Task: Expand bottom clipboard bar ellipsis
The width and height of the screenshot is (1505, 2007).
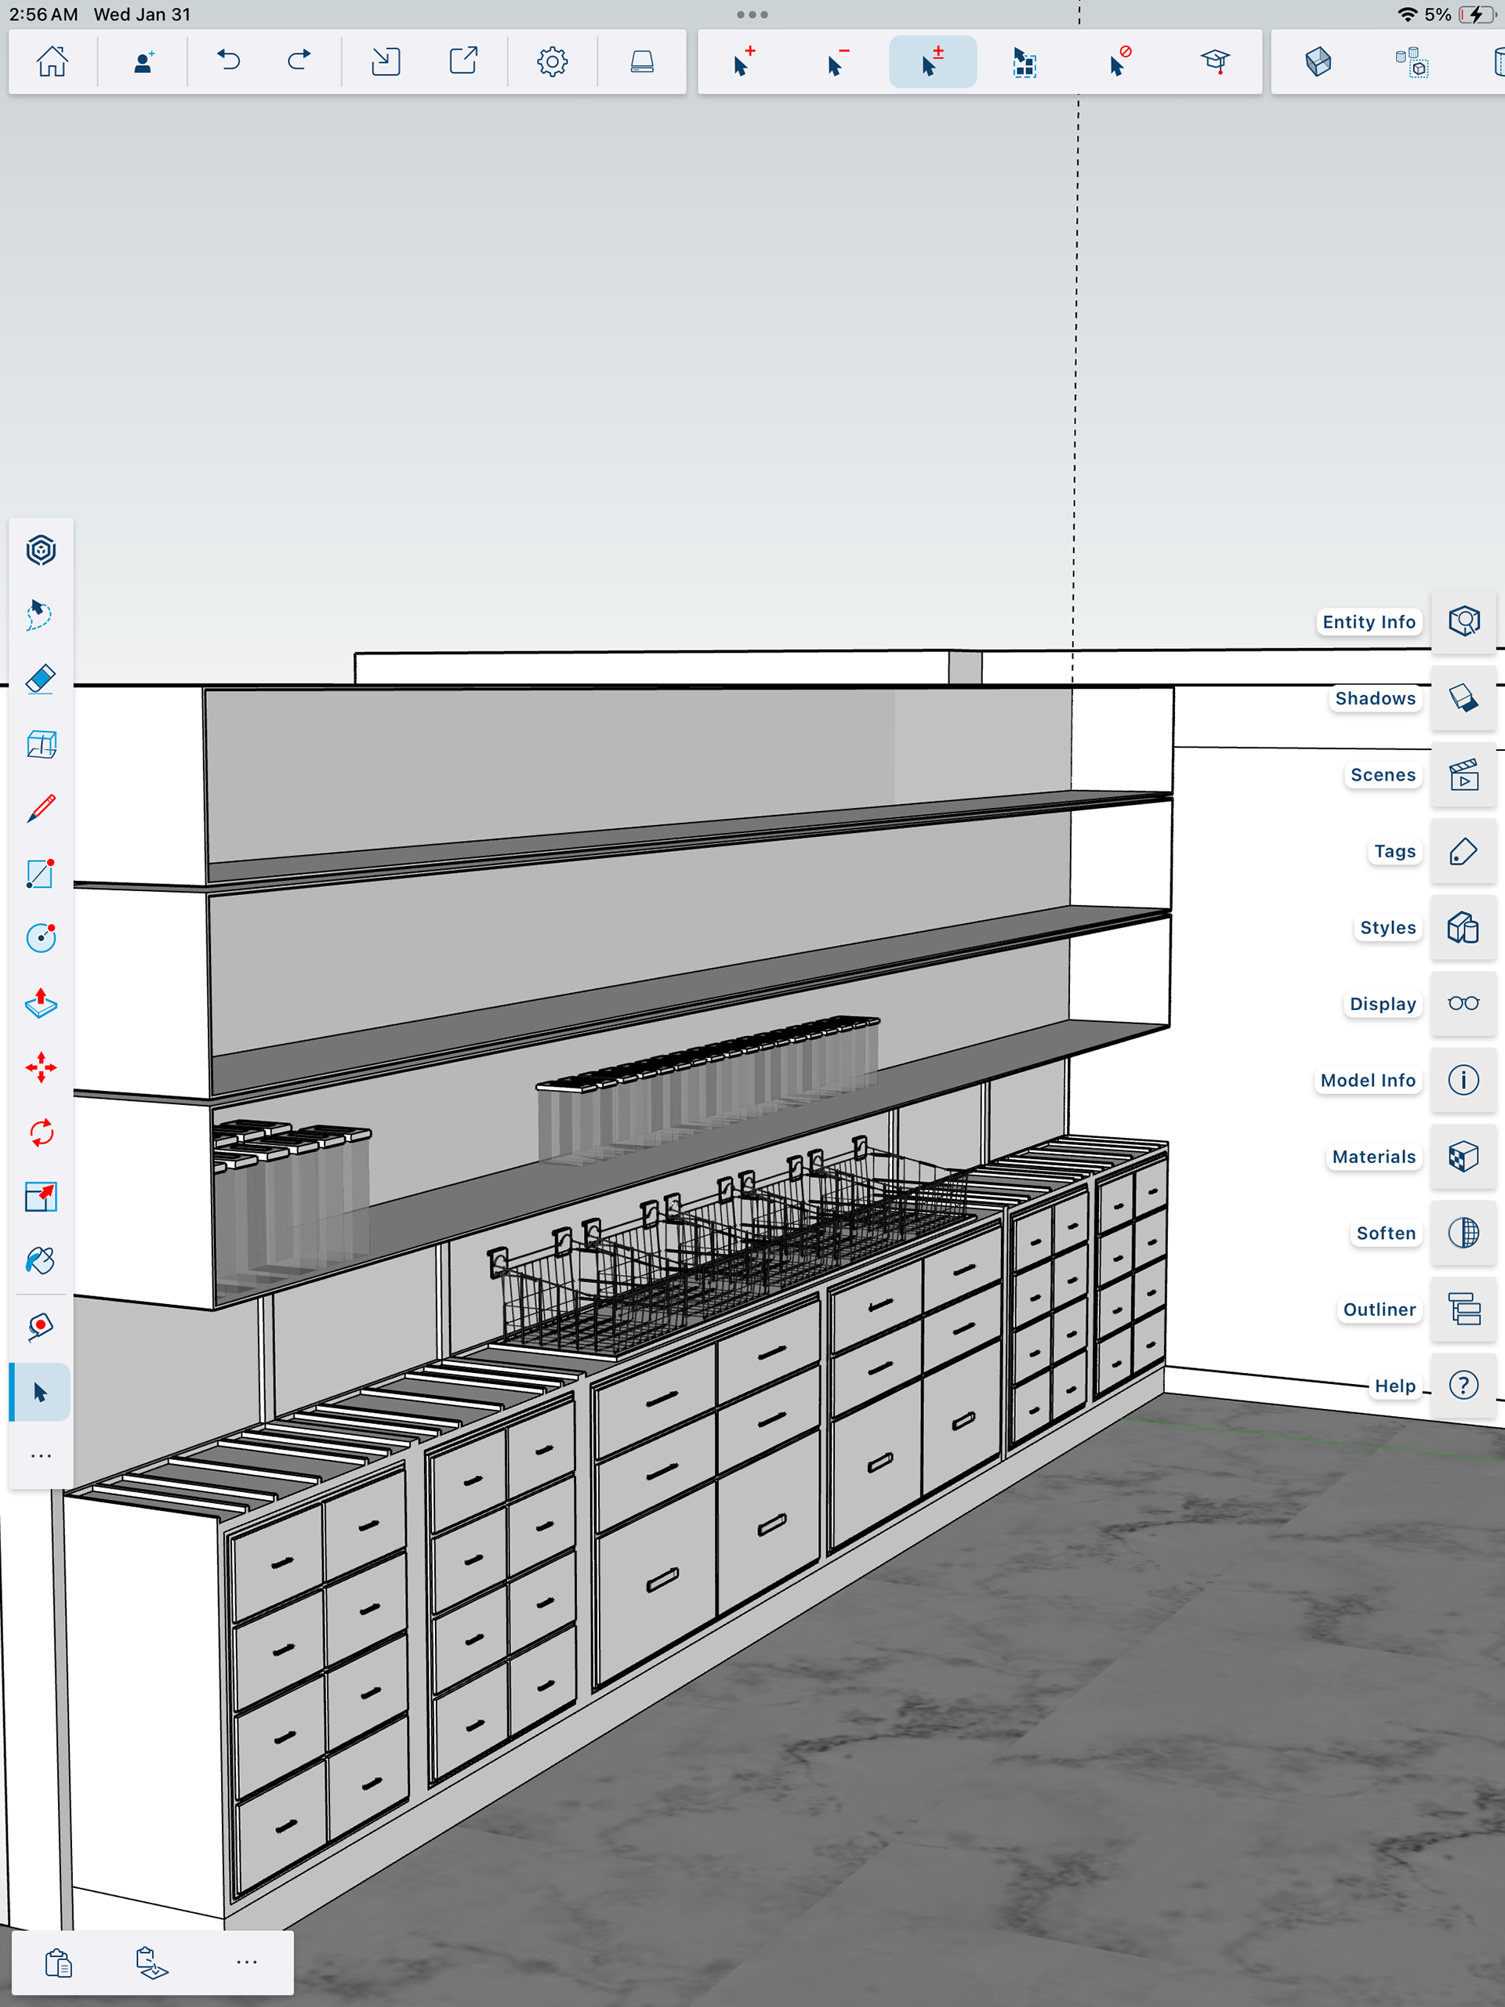Action: (246, 1962)
